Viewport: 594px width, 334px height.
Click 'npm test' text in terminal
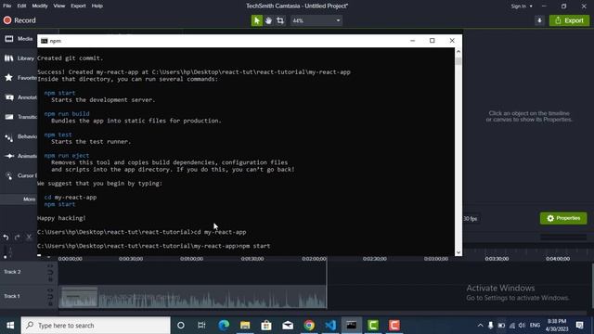pos(58,135)
